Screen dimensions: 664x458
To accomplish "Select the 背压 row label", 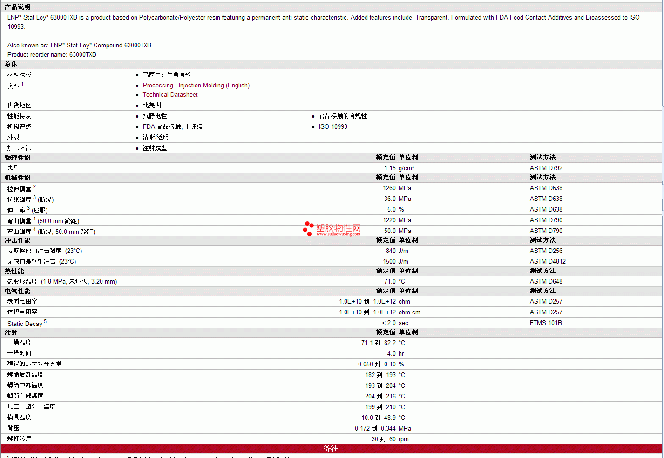I will [x=14, y=429].
